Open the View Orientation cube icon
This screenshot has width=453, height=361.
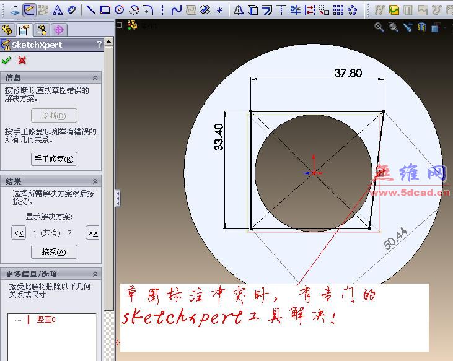436,28
